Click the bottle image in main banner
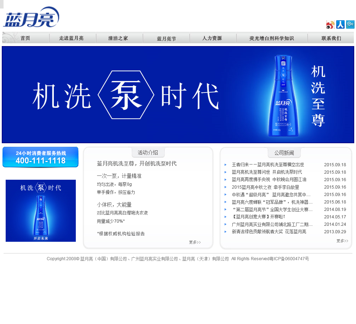 283,96
